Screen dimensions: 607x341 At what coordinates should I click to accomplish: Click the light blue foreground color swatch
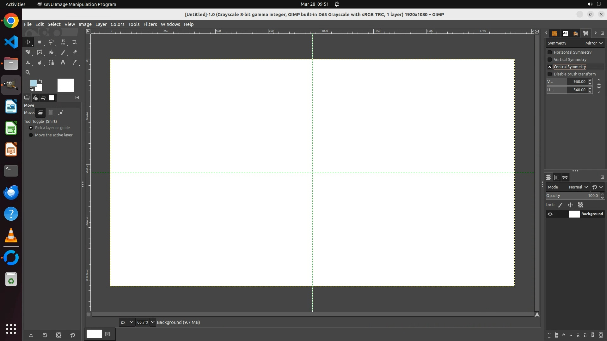tap(33, 83)
